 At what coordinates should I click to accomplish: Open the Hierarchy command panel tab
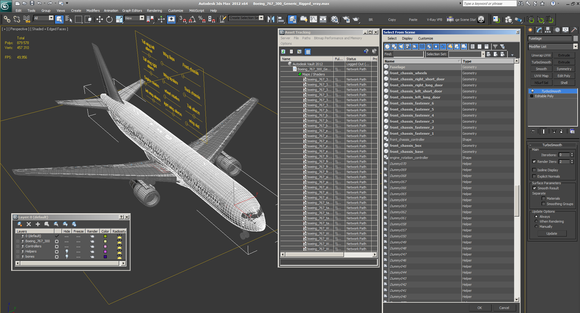click(x=548, y=30)
